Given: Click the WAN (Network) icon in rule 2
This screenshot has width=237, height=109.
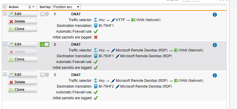Looking at the screenshot, I should [176, 50].
